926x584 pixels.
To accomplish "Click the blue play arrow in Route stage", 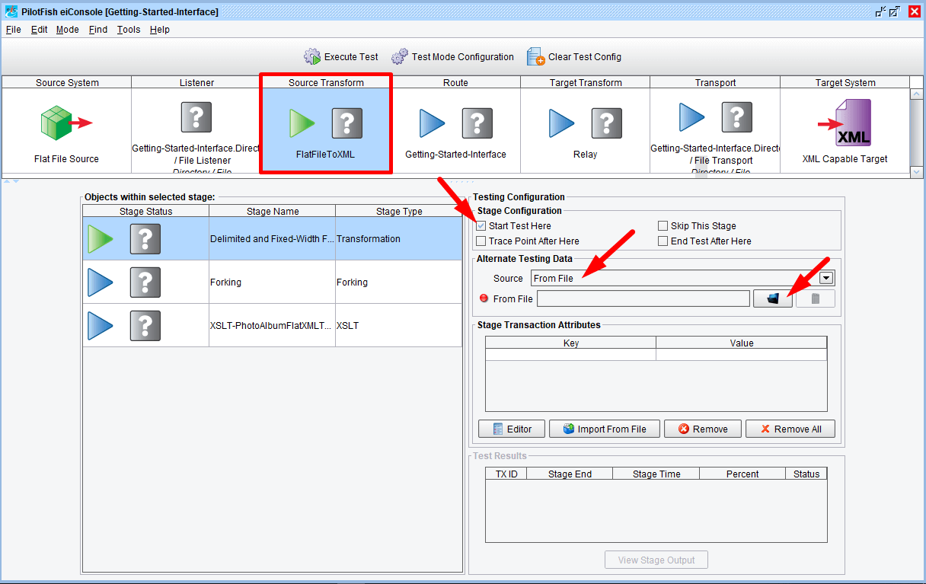I will 433,123.
